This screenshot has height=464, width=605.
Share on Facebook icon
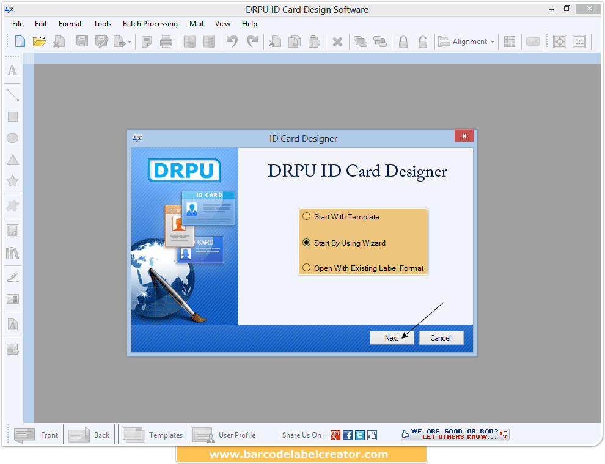click(x=348, y=435)
